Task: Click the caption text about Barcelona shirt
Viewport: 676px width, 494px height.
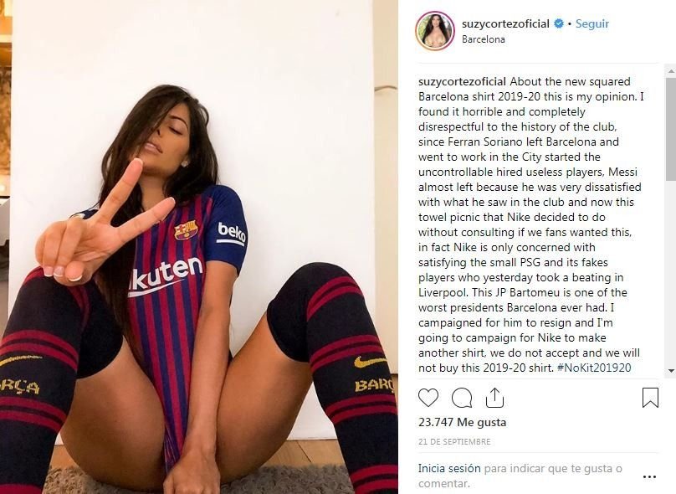Action: pyautogui.click(x=531, y=224)
